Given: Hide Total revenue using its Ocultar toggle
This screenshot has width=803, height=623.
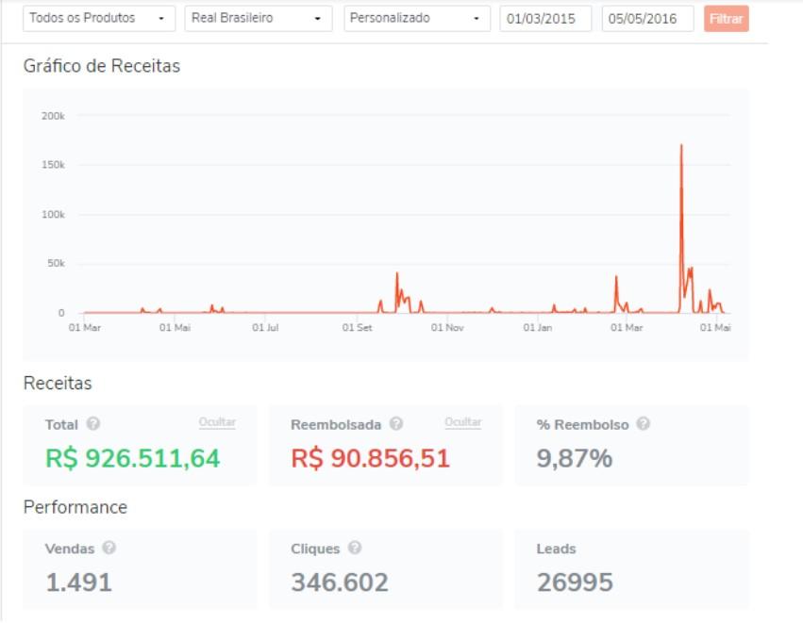Looking at the screenshot, I should click(x=217, y=423).
